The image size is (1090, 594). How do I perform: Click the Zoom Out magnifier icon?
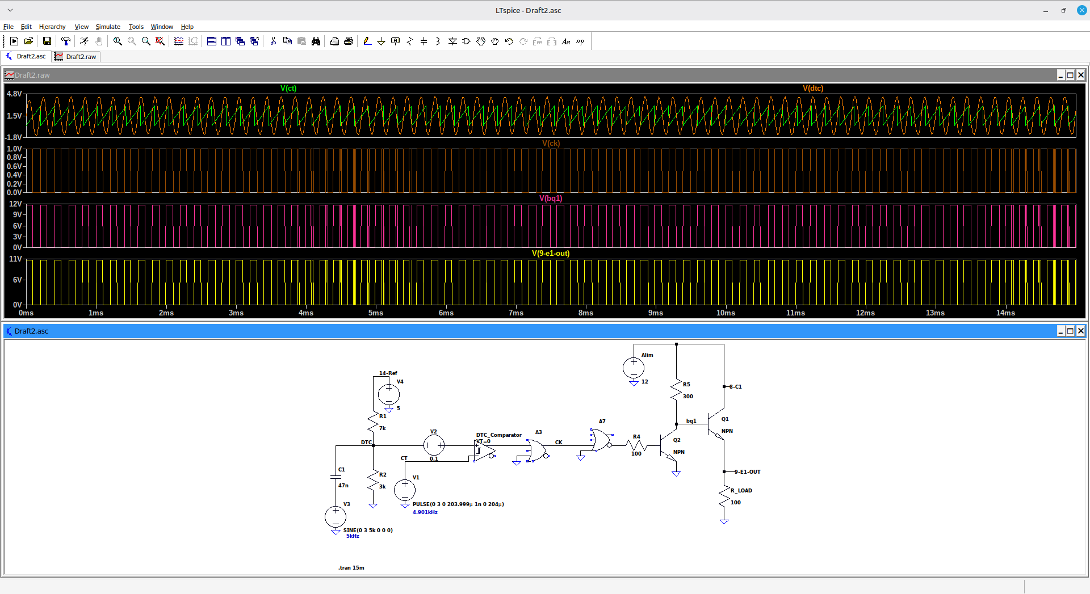pos(146,41)
